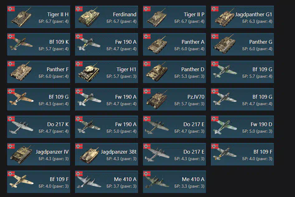Click the Tiger II P tank icon

(x=157, y=17)
